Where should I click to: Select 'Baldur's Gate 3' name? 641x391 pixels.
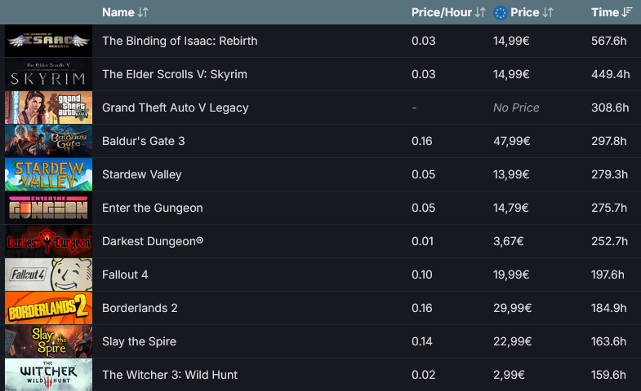click(144, 141)
